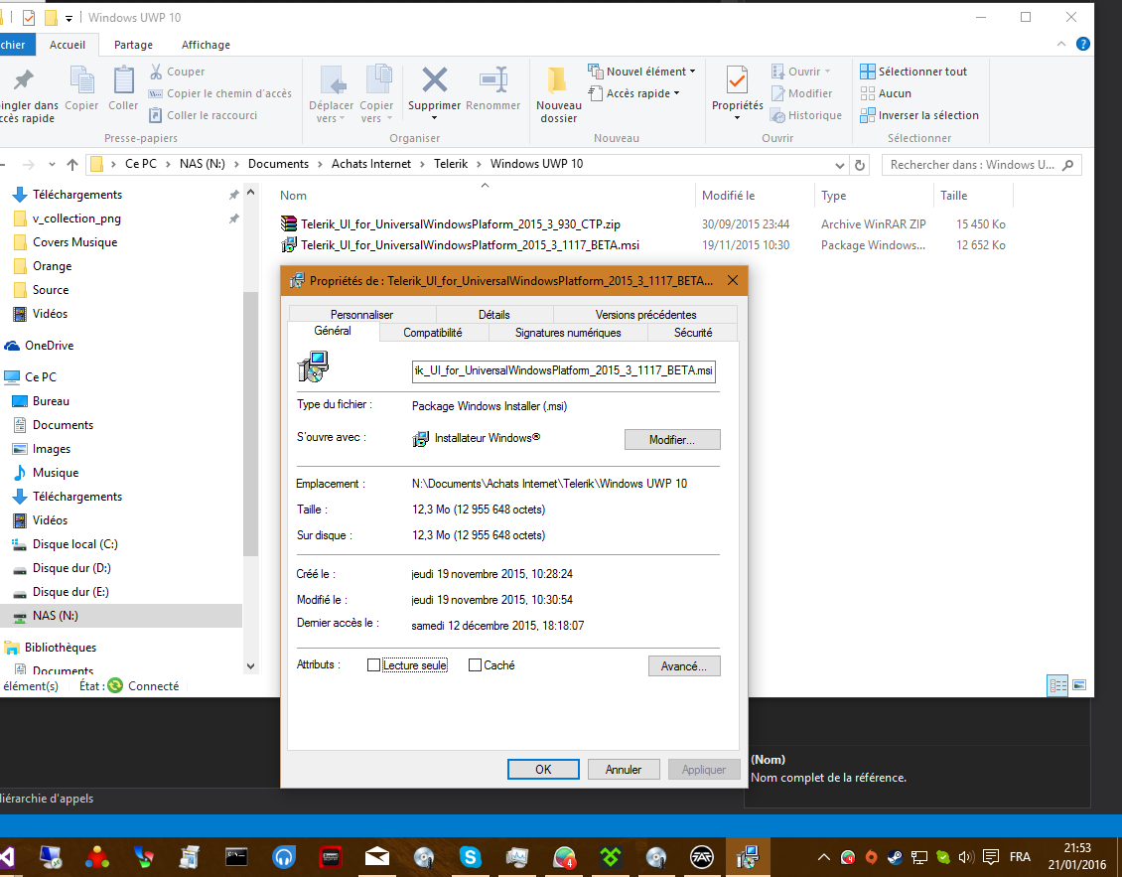Screen dimensions: 1122x877
Task: Click the Up navigation arrow
Action: pos(72,165)
